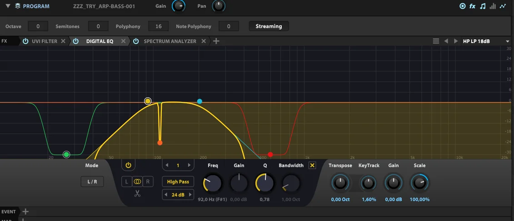Click the Polyphony value field showing 16
Image resolution: width=514 pixels, height=221 pixels.
point(158,26)
